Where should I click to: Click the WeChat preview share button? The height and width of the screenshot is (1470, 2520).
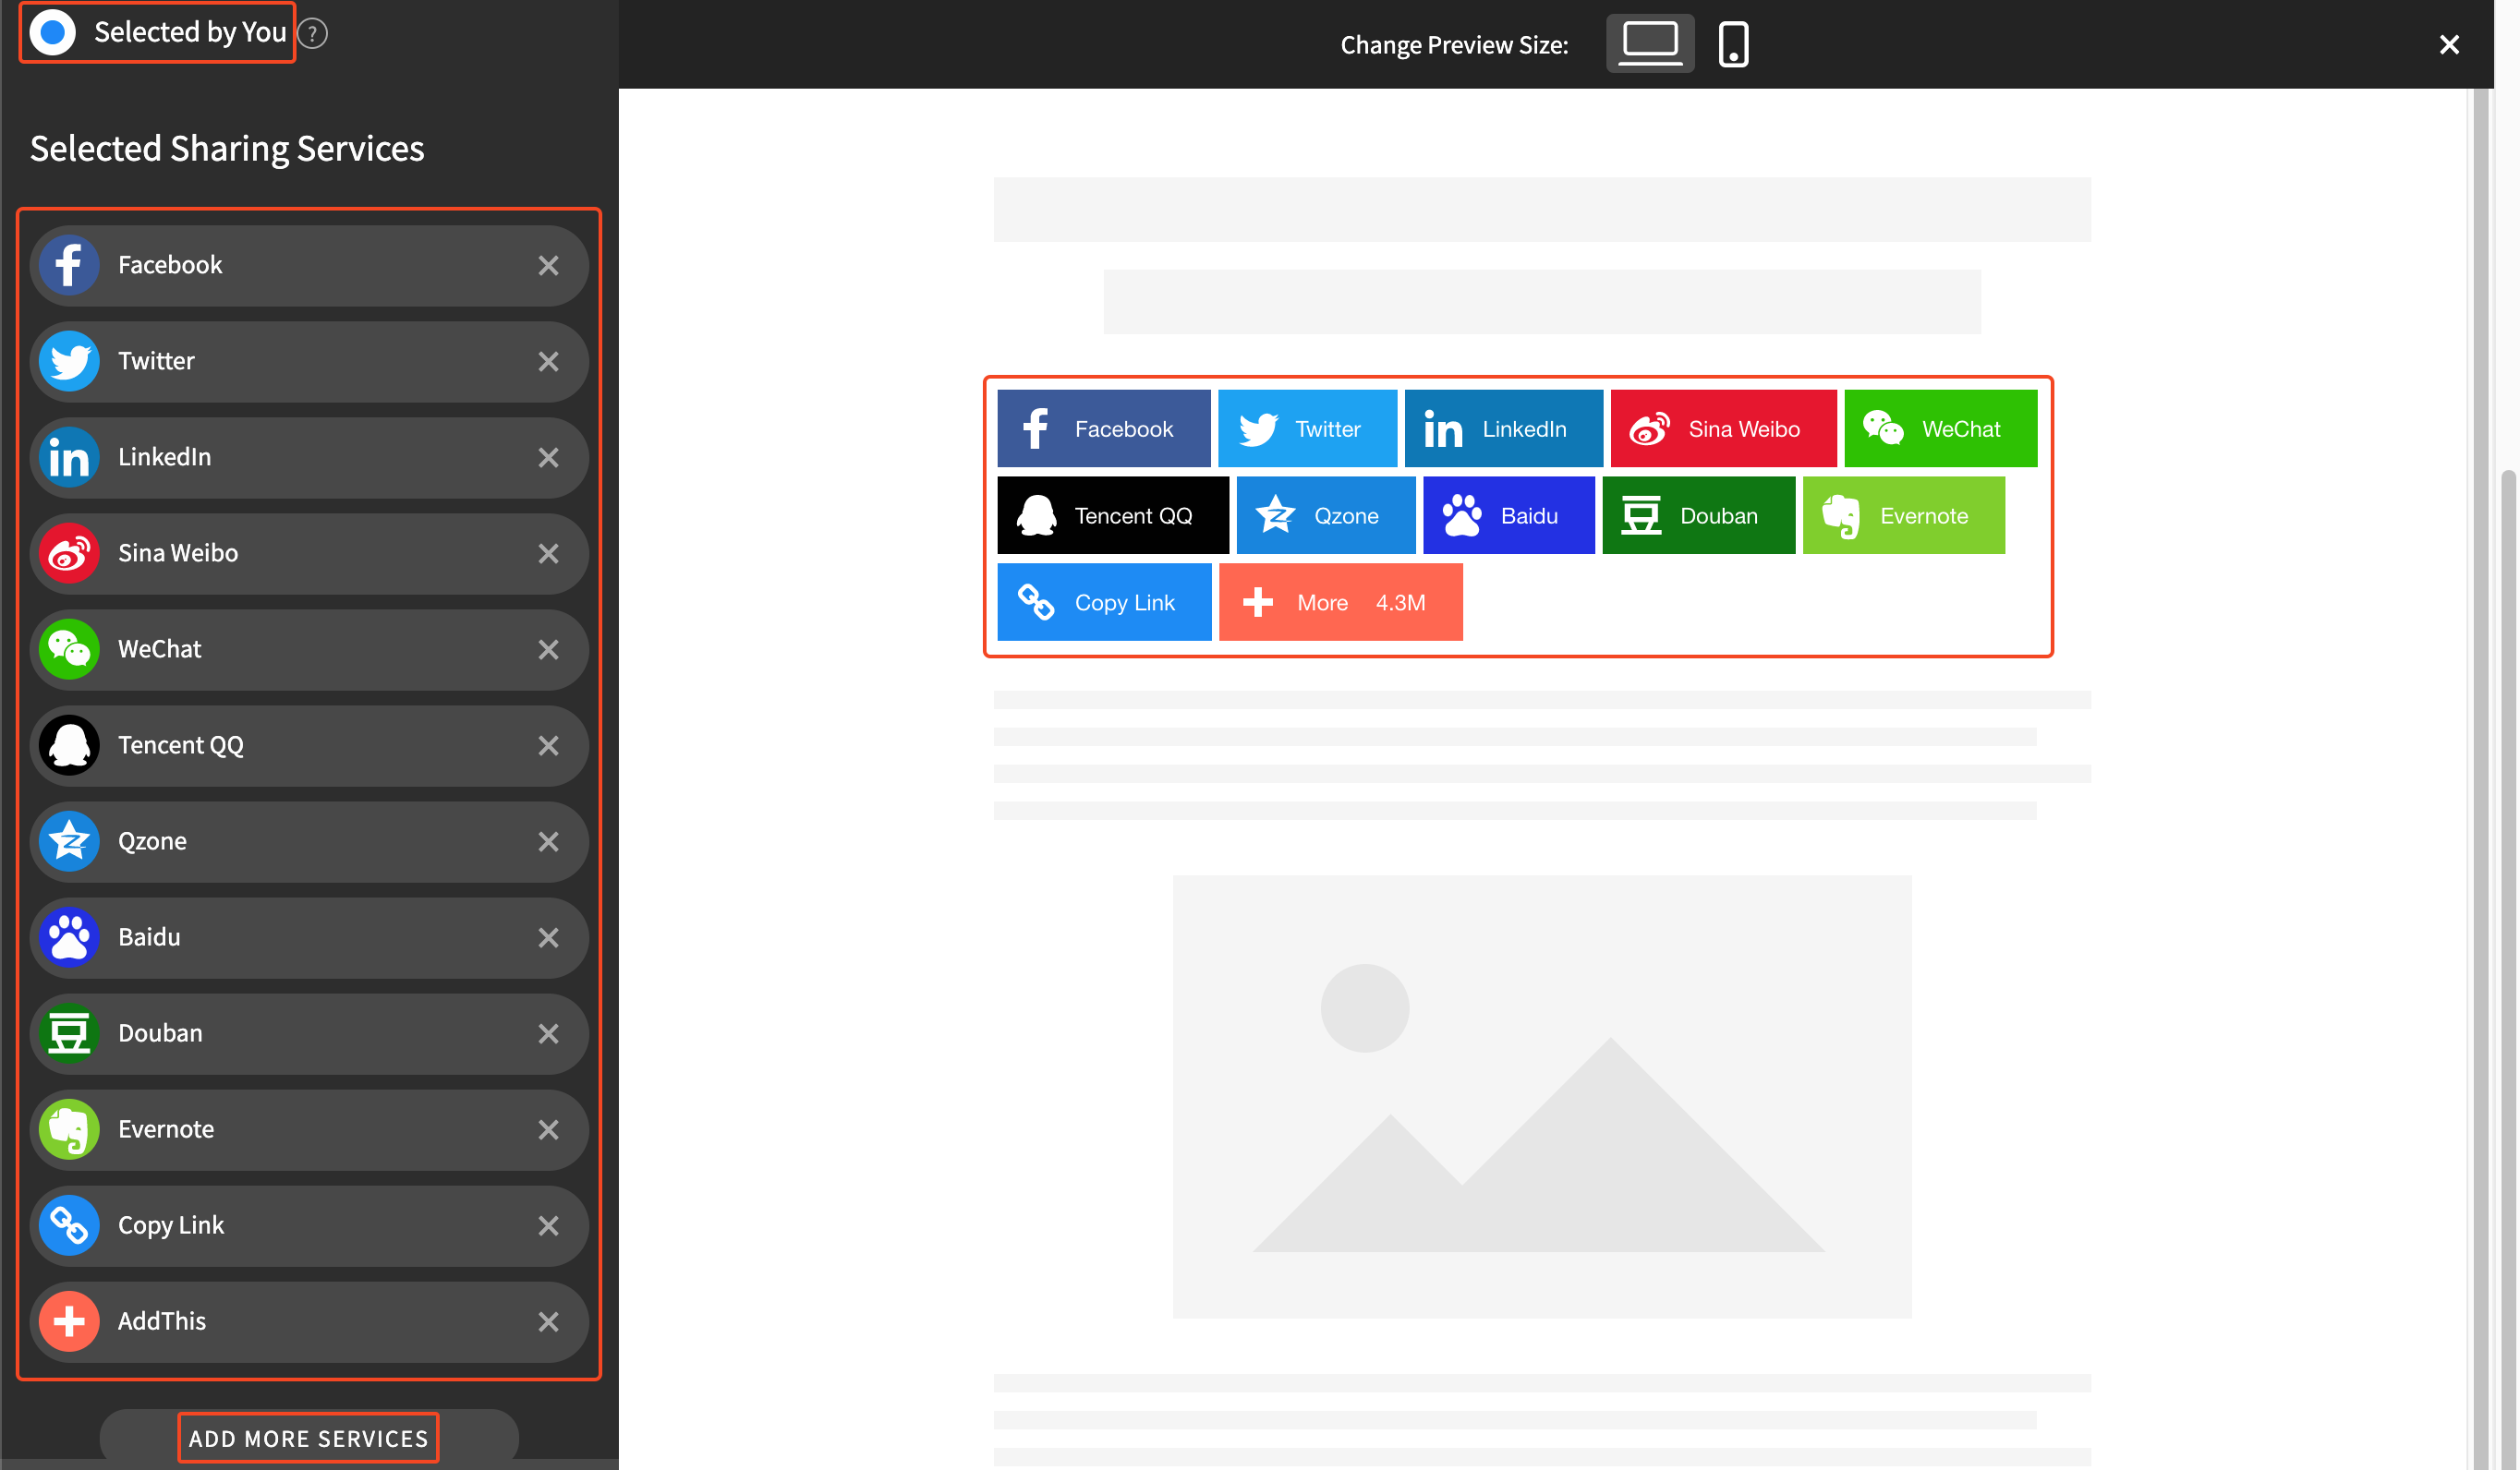[x=1939, y=428]
